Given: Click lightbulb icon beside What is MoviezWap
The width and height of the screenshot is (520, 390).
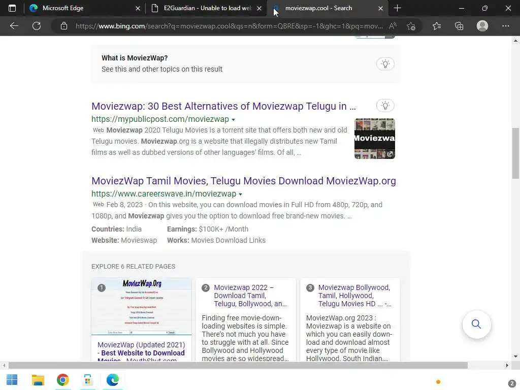Looking at the screenshot, I should pyautogui.click(x=385, y=63).
